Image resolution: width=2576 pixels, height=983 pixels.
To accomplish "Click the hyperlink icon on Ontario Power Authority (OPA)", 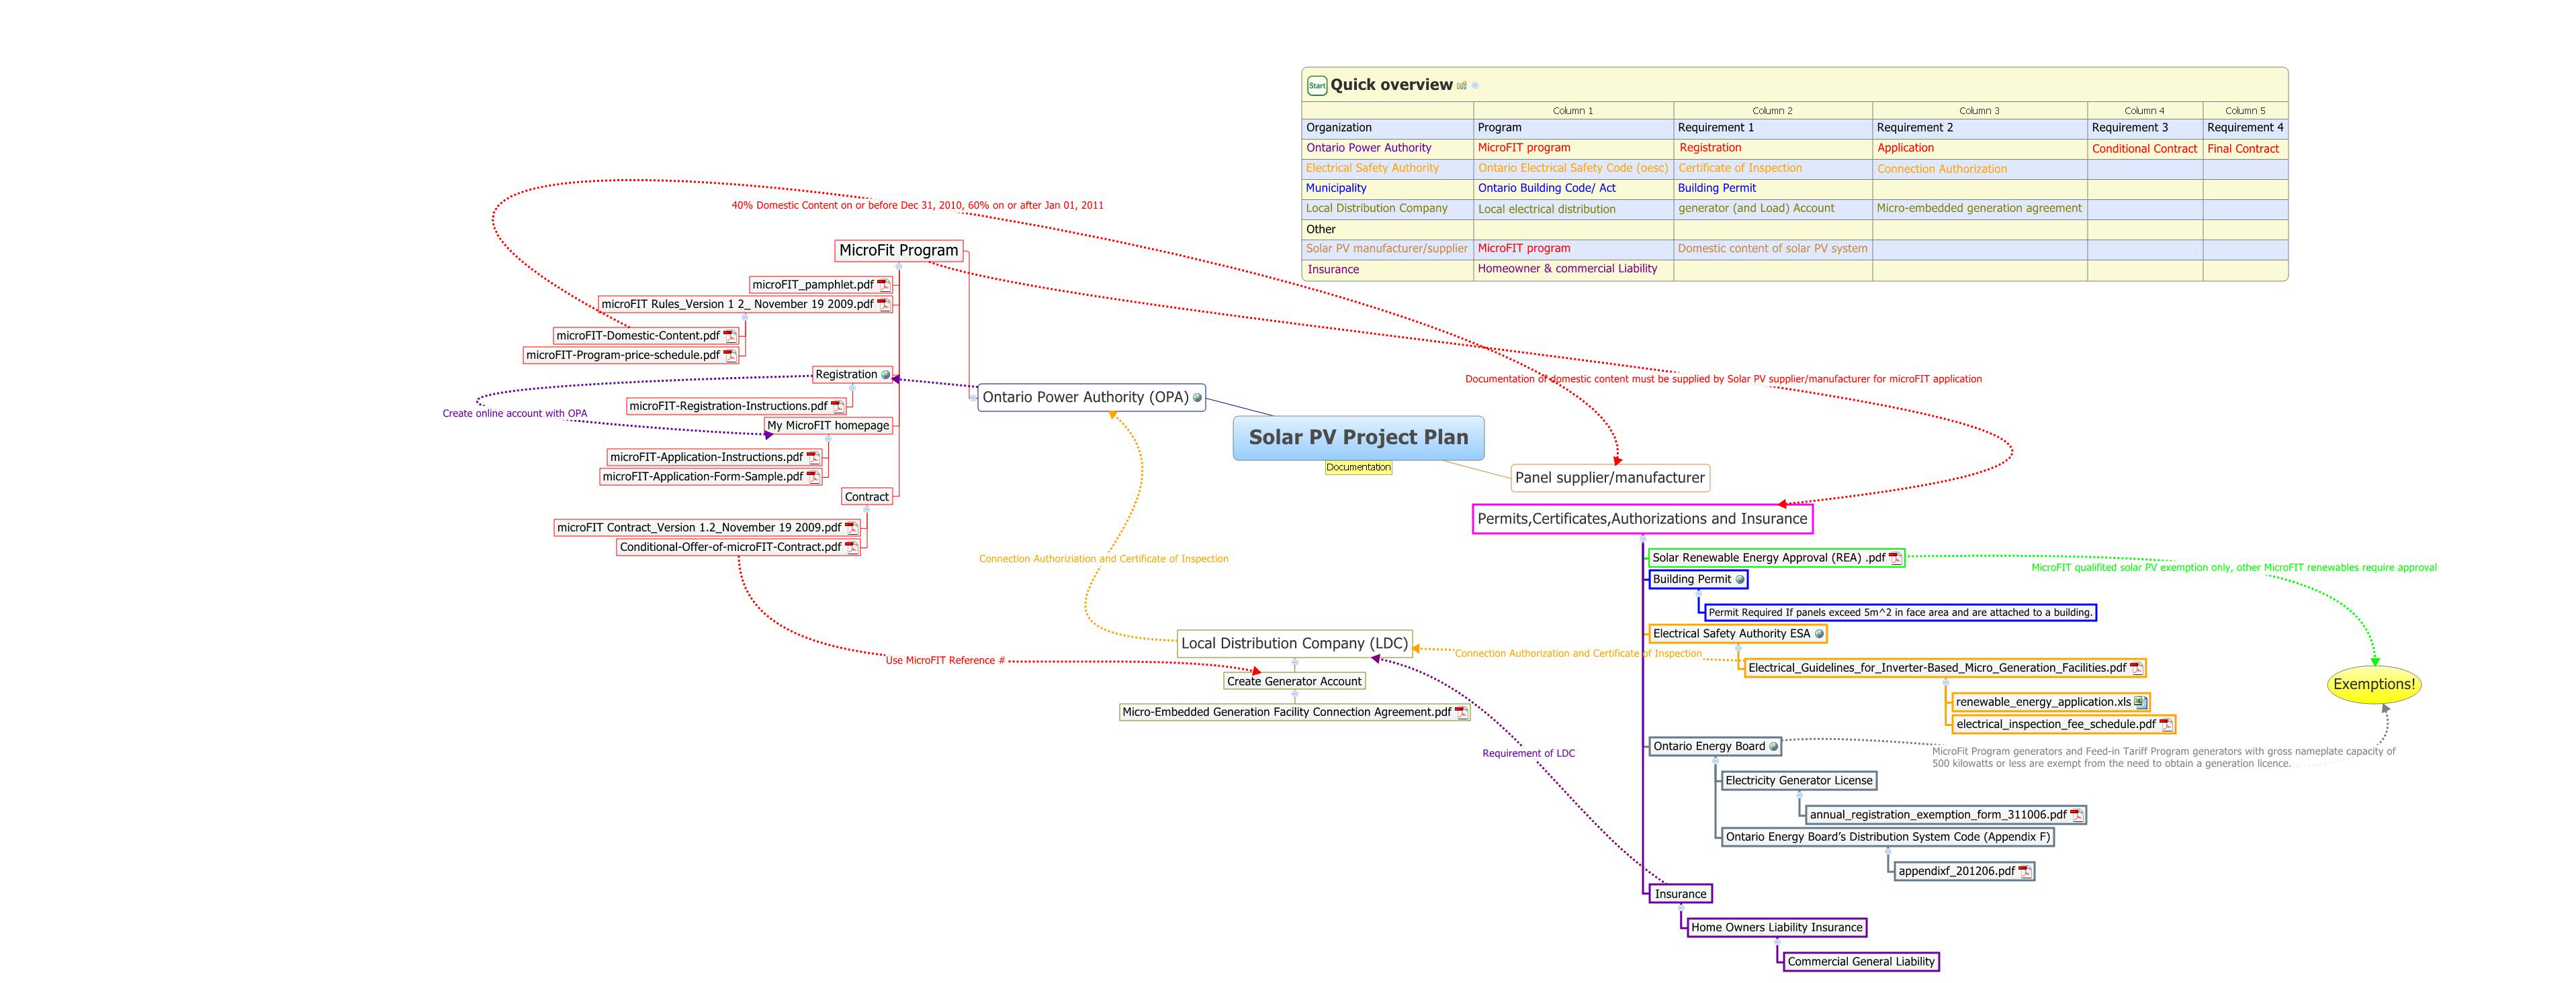I will click(1197, 398).
